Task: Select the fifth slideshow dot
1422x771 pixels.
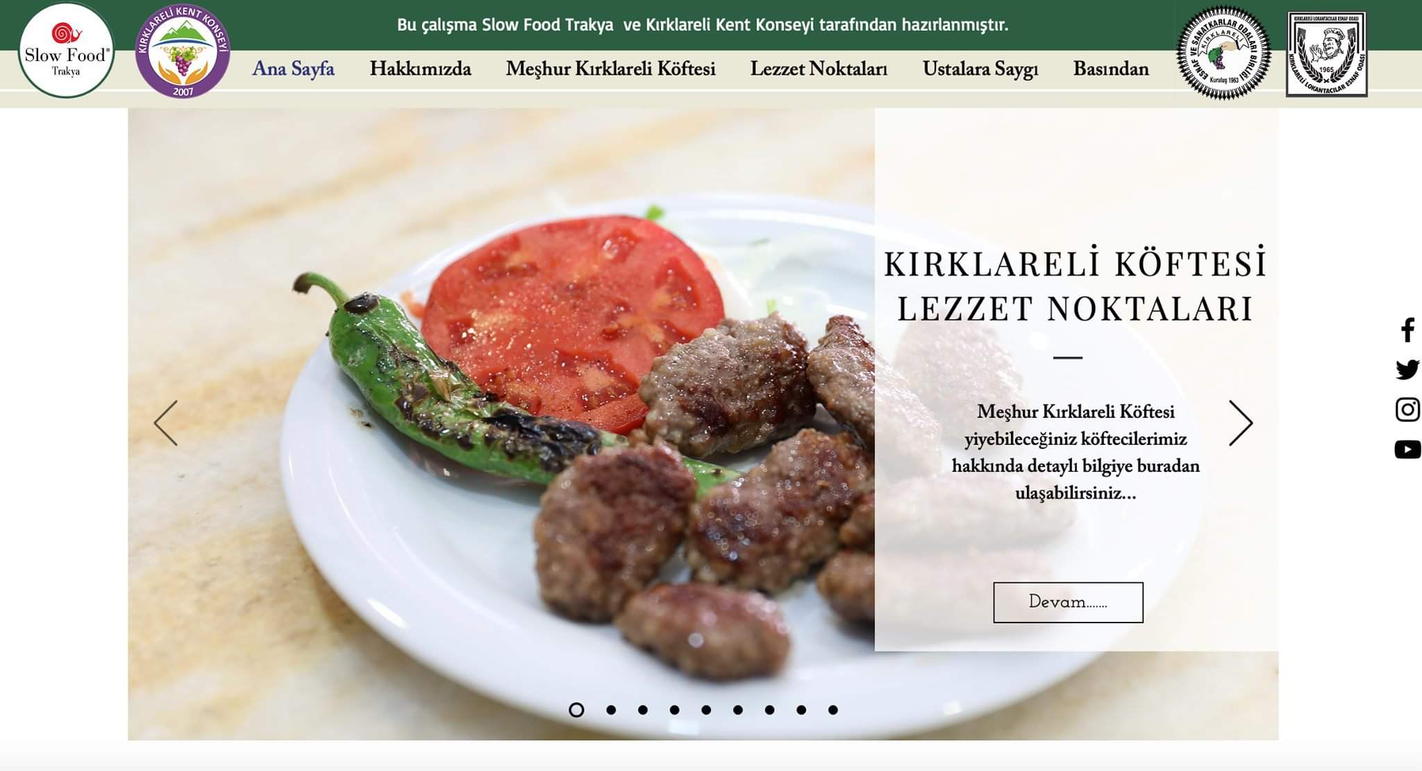Action: [x=706, y=710]
